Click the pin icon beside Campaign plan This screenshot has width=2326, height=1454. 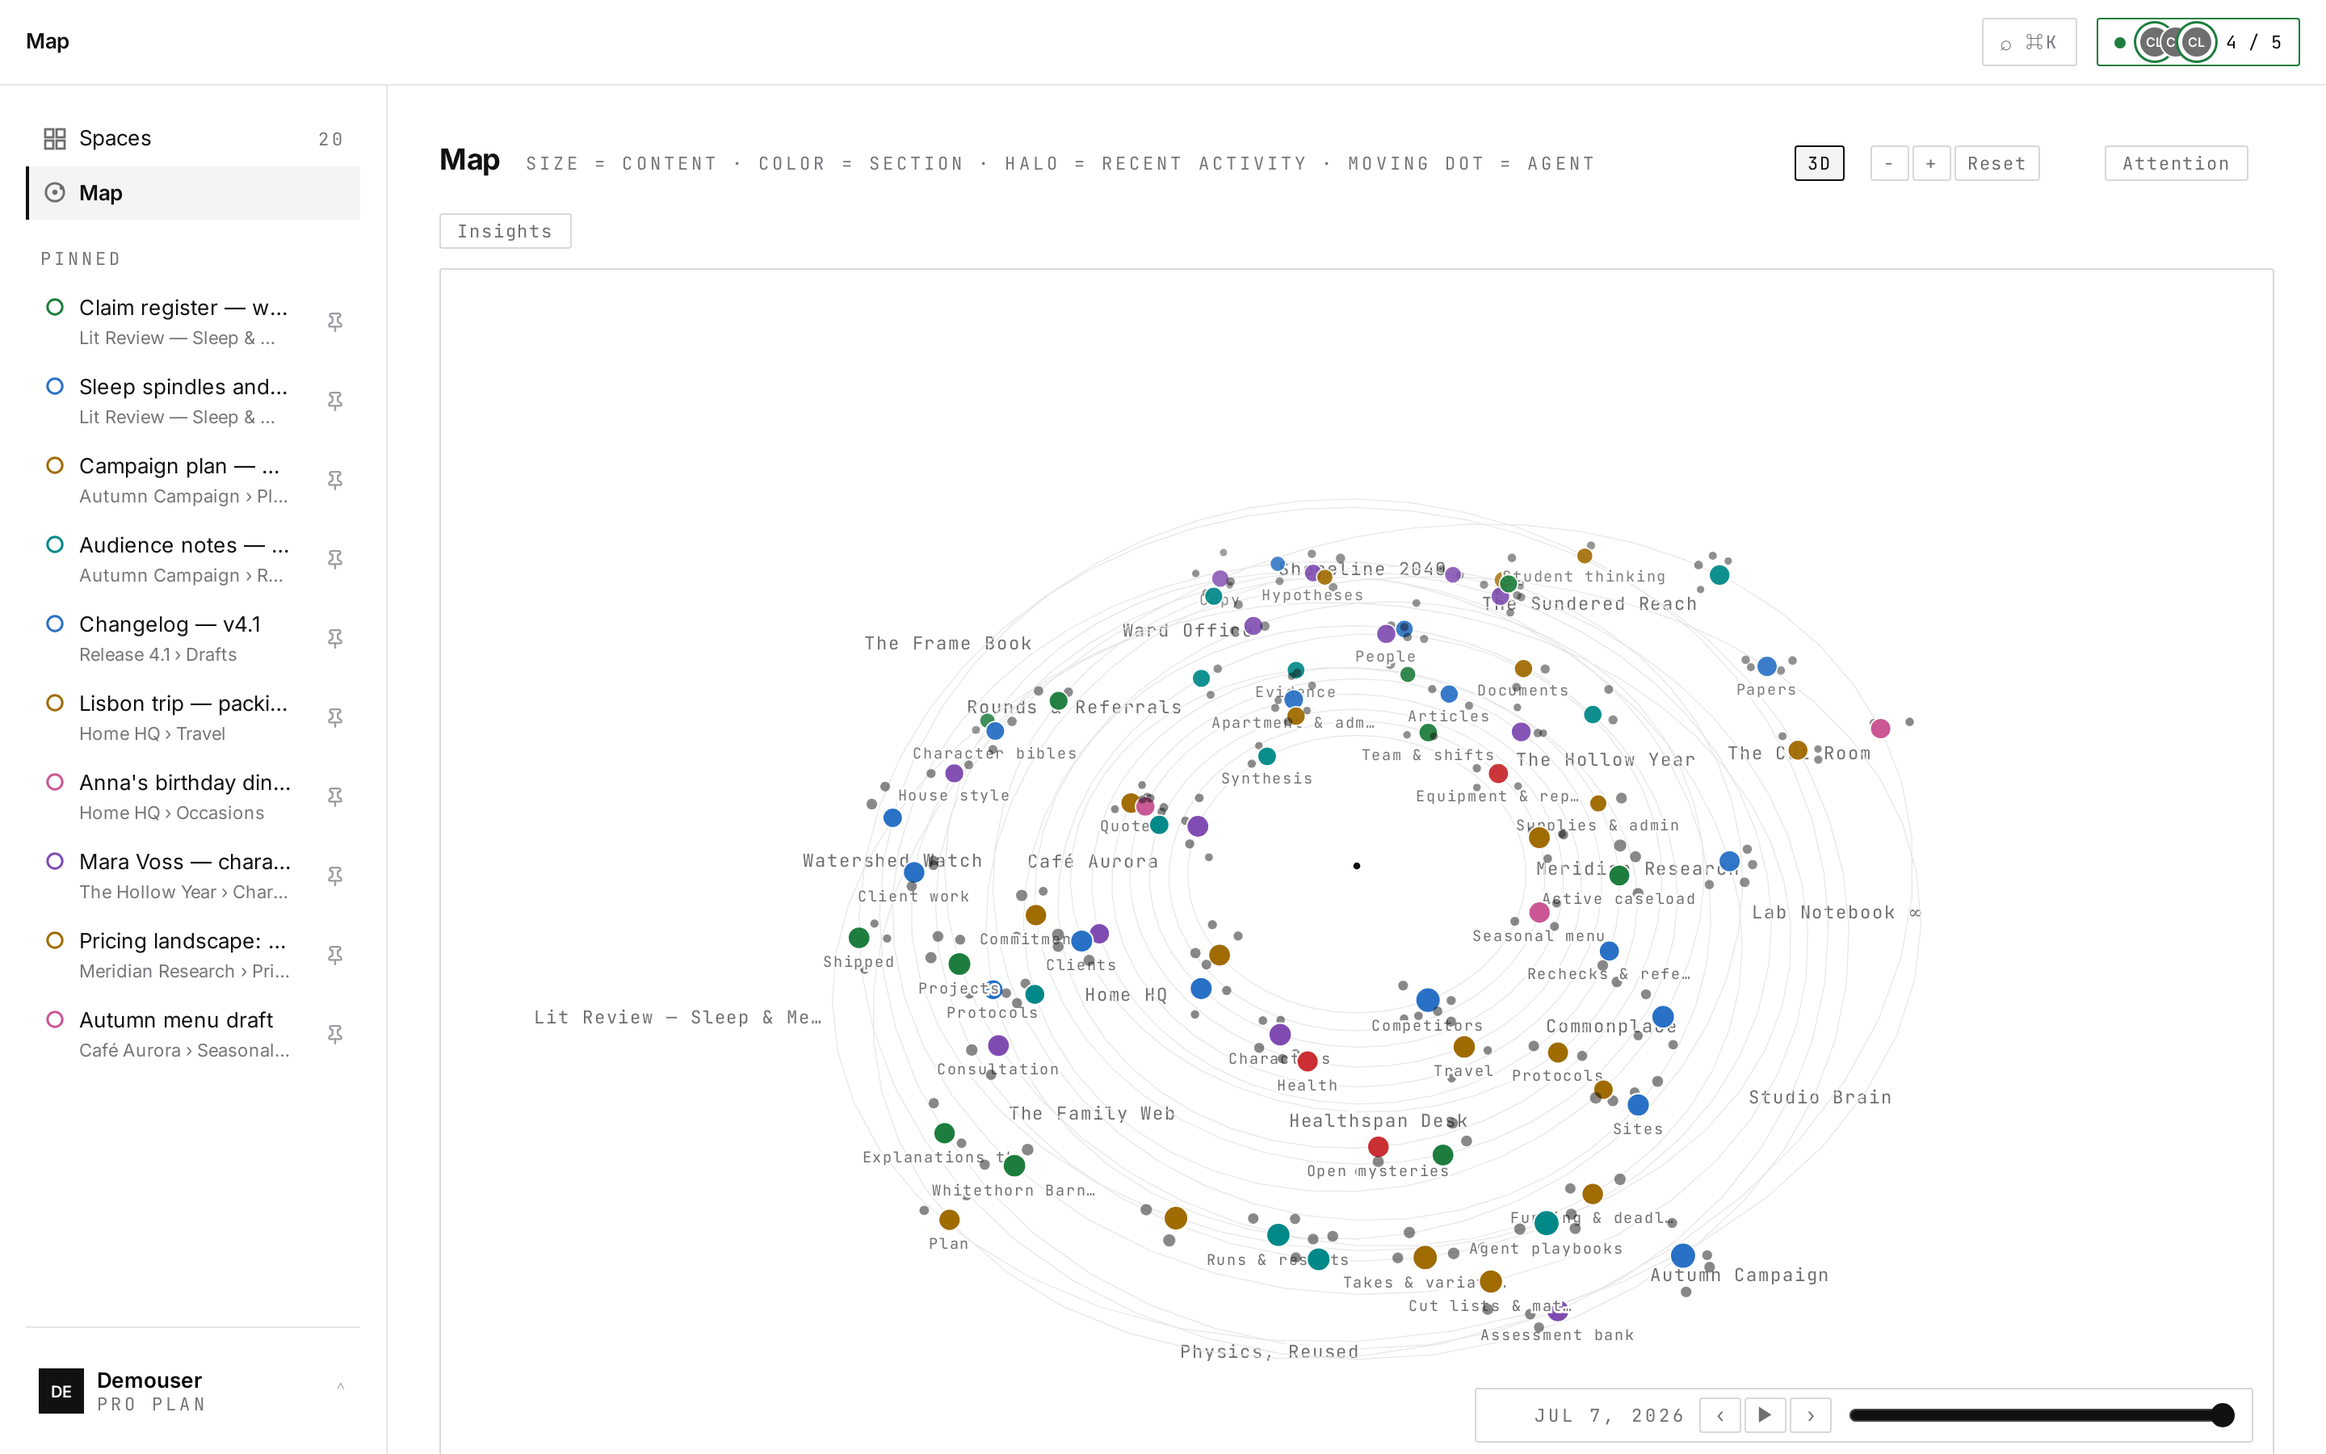coord(334,480)
